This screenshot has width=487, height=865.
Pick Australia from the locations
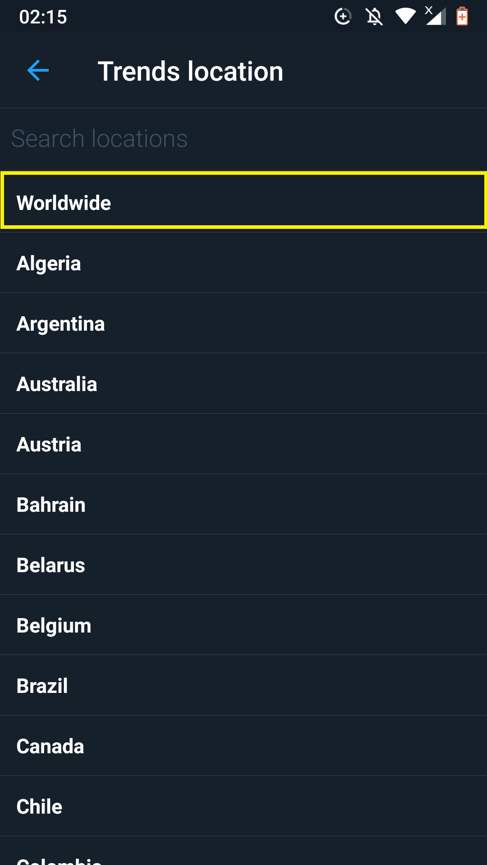[243, 384]
